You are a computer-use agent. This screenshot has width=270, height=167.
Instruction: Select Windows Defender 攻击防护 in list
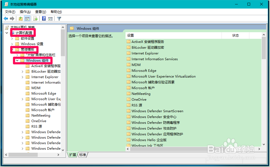pyautogui.click(x=154, y=128)
